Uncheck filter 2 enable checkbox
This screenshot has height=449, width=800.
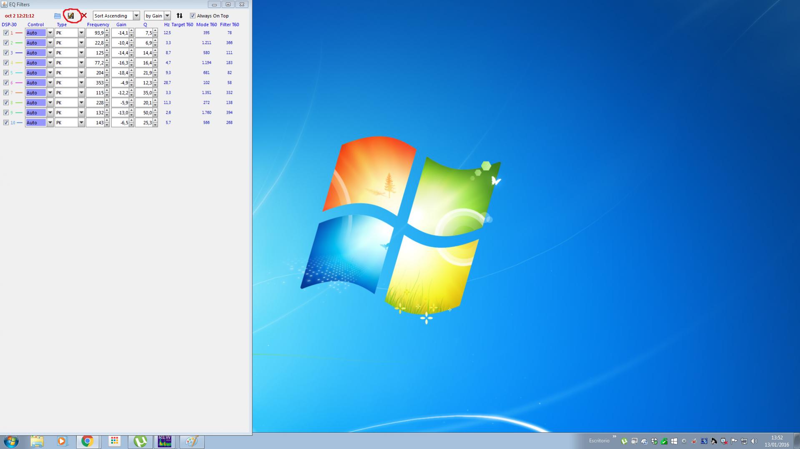(6, 43)
